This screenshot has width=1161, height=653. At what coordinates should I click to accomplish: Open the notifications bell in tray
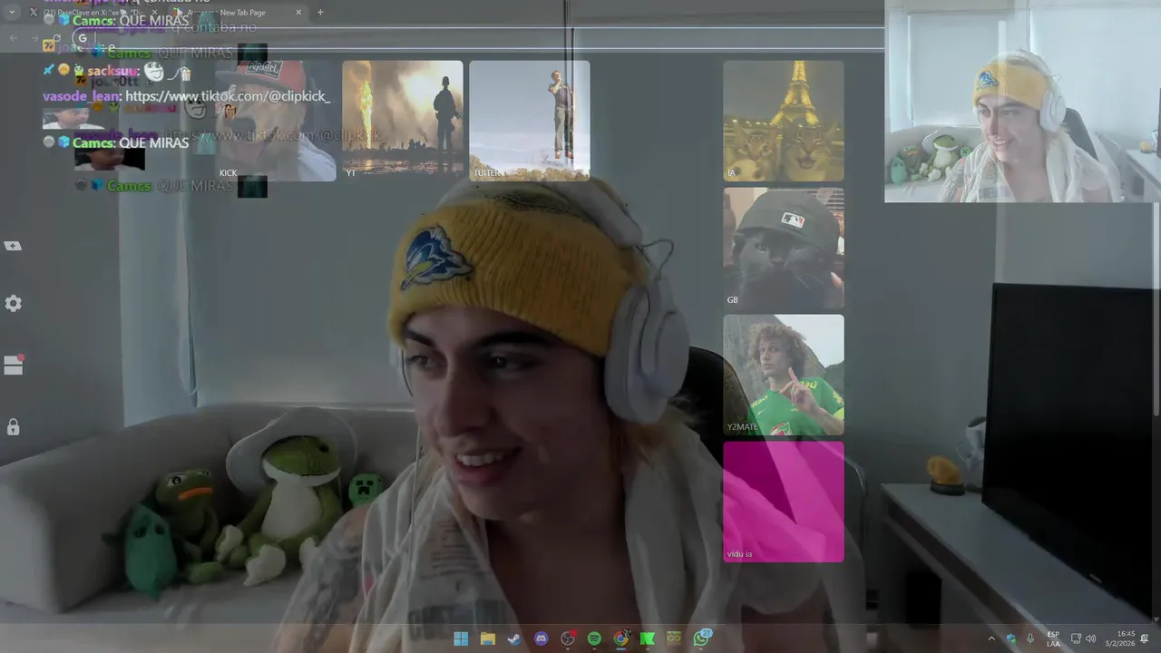point(1146,638)
